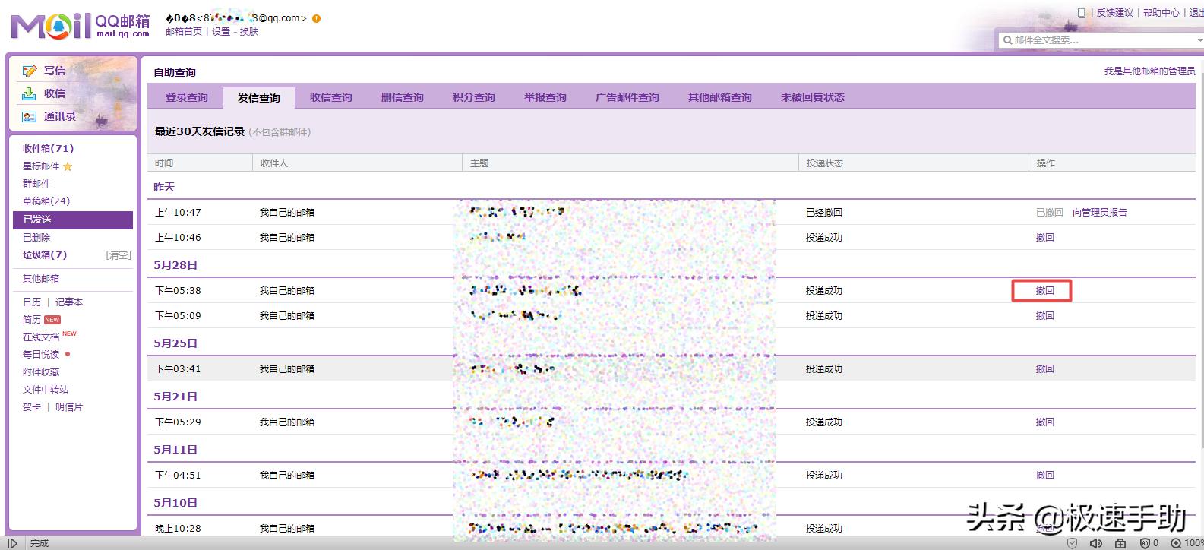Click the QQ邮箱 Mail logo

(x=80, y=25)
